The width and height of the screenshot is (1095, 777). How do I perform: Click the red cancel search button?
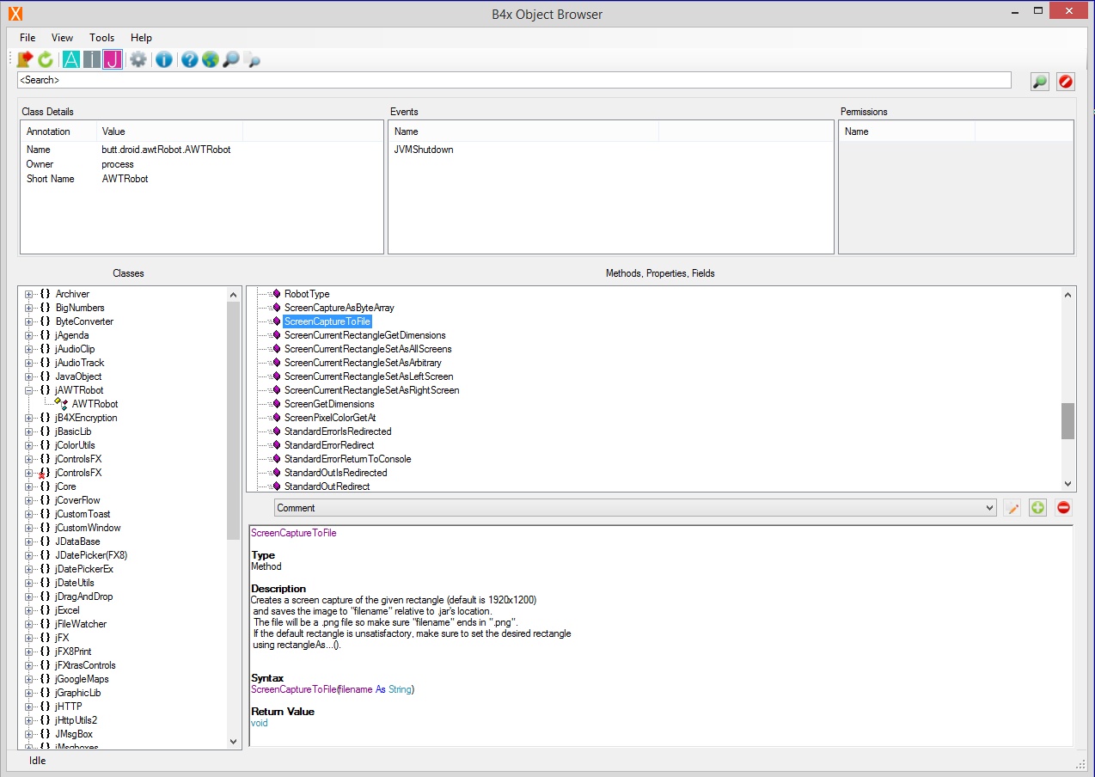(x=1065, y=82)
